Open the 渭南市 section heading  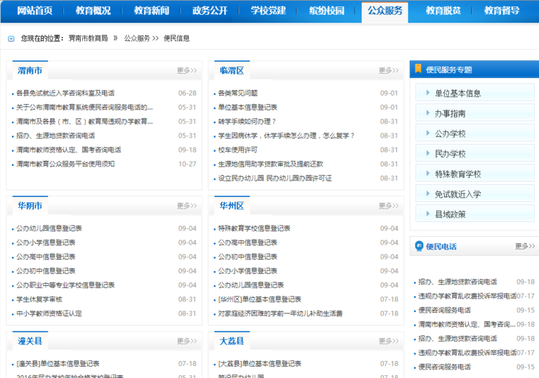(30, 70)
